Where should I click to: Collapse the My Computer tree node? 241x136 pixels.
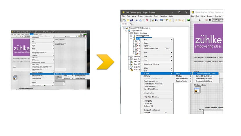click(126, 31)
